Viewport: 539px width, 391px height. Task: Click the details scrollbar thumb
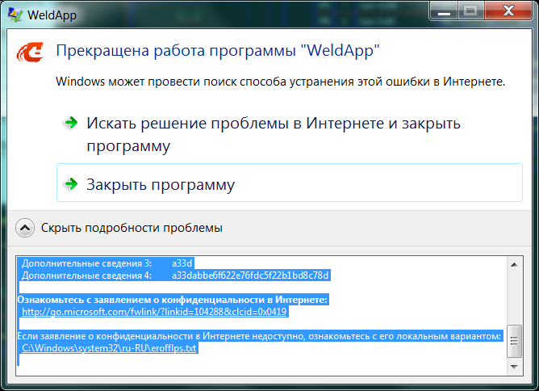tap(514, 341)
